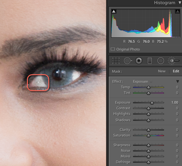Click the Highlights slider handle

click(x=148, y=114)
